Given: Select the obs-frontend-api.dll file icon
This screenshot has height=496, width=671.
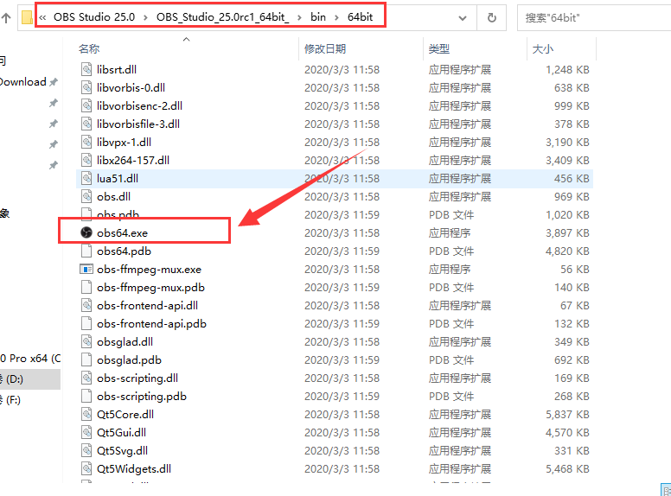Looking at the screenshot, I should coord(86,305).
